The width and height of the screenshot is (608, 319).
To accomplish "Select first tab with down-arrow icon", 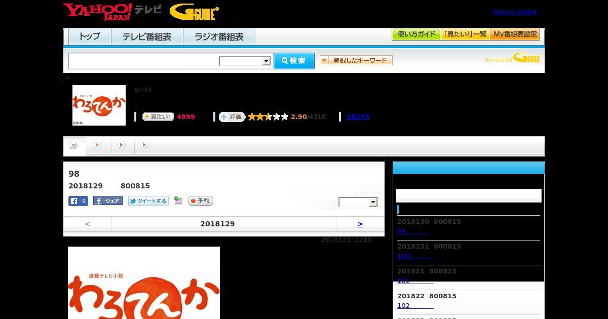I will pyautogui.click(x=73, y=145).
